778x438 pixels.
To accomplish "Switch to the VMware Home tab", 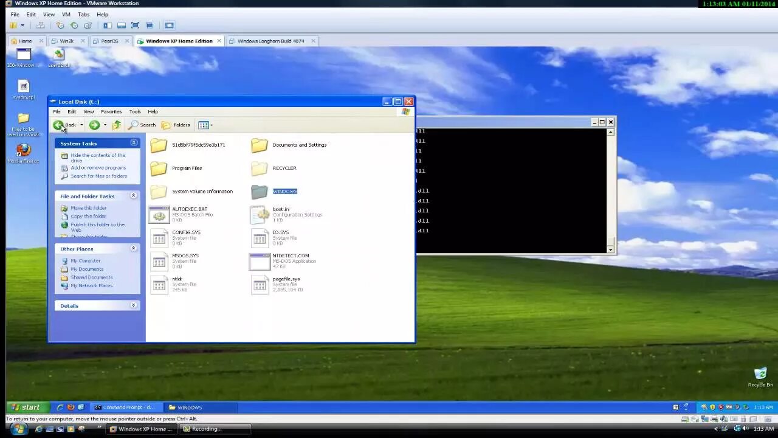I will click(25, 41).
